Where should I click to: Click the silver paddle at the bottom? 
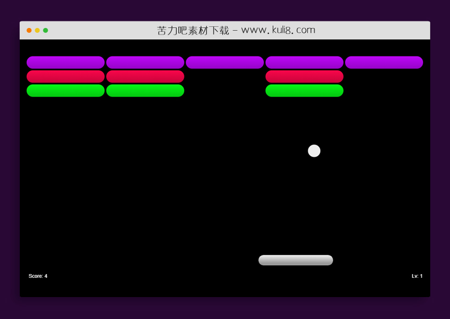pyautogui.click(x=296, y=260)
